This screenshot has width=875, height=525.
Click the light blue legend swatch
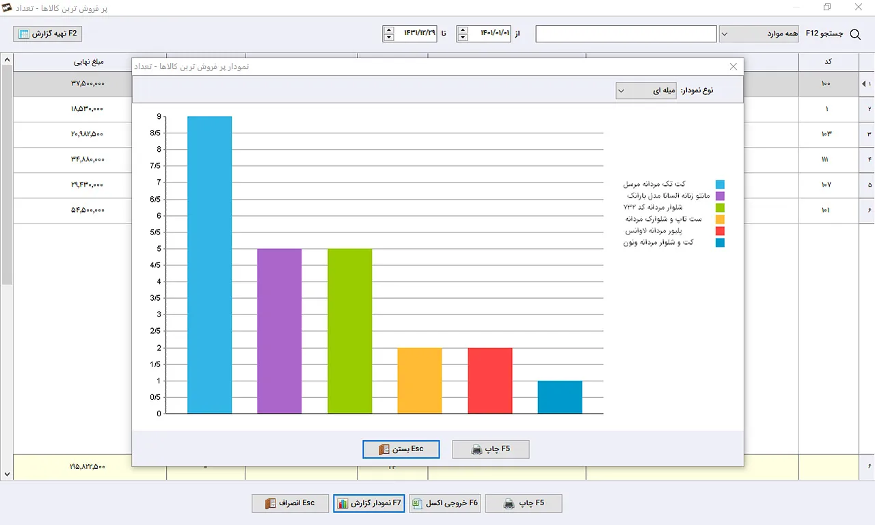coord(720,184)
